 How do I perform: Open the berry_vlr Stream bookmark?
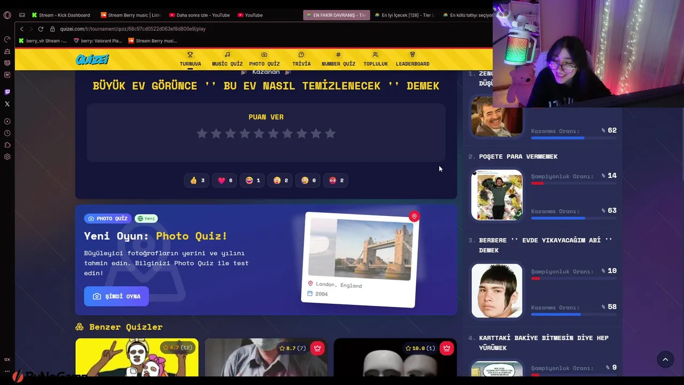point(43,41)
